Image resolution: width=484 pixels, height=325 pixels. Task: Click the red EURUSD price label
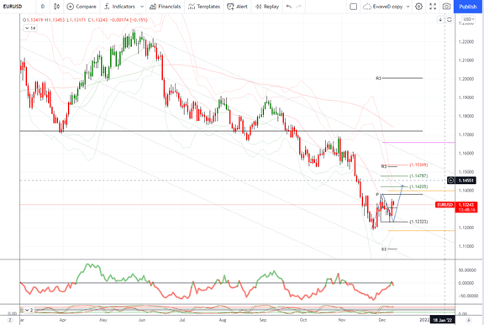445,205
